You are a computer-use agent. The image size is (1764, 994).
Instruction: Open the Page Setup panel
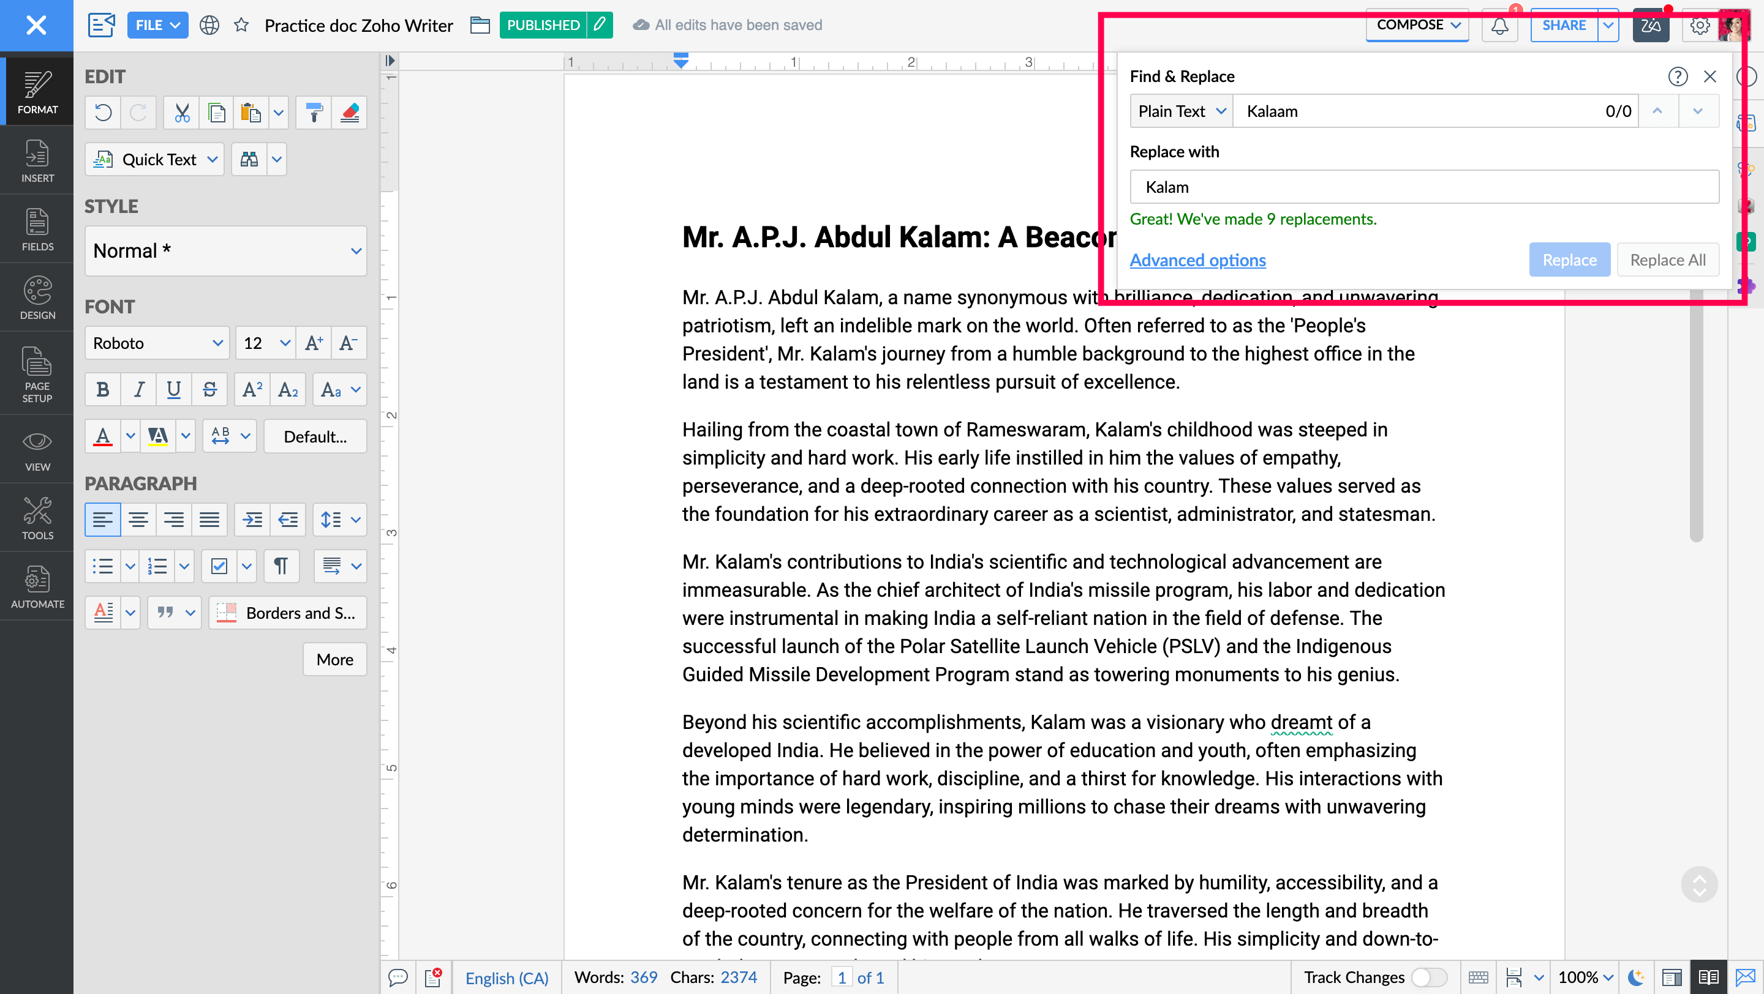click(x=36, y=373)
